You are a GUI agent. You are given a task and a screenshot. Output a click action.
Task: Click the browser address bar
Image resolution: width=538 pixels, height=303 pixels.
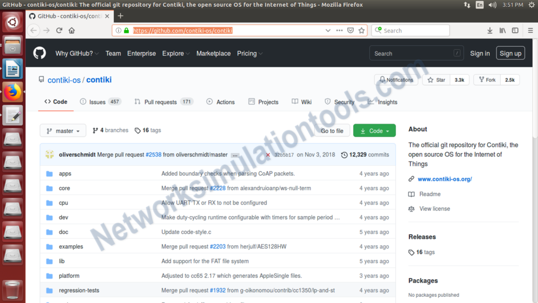pyautogui.click(x=210, y=31)
